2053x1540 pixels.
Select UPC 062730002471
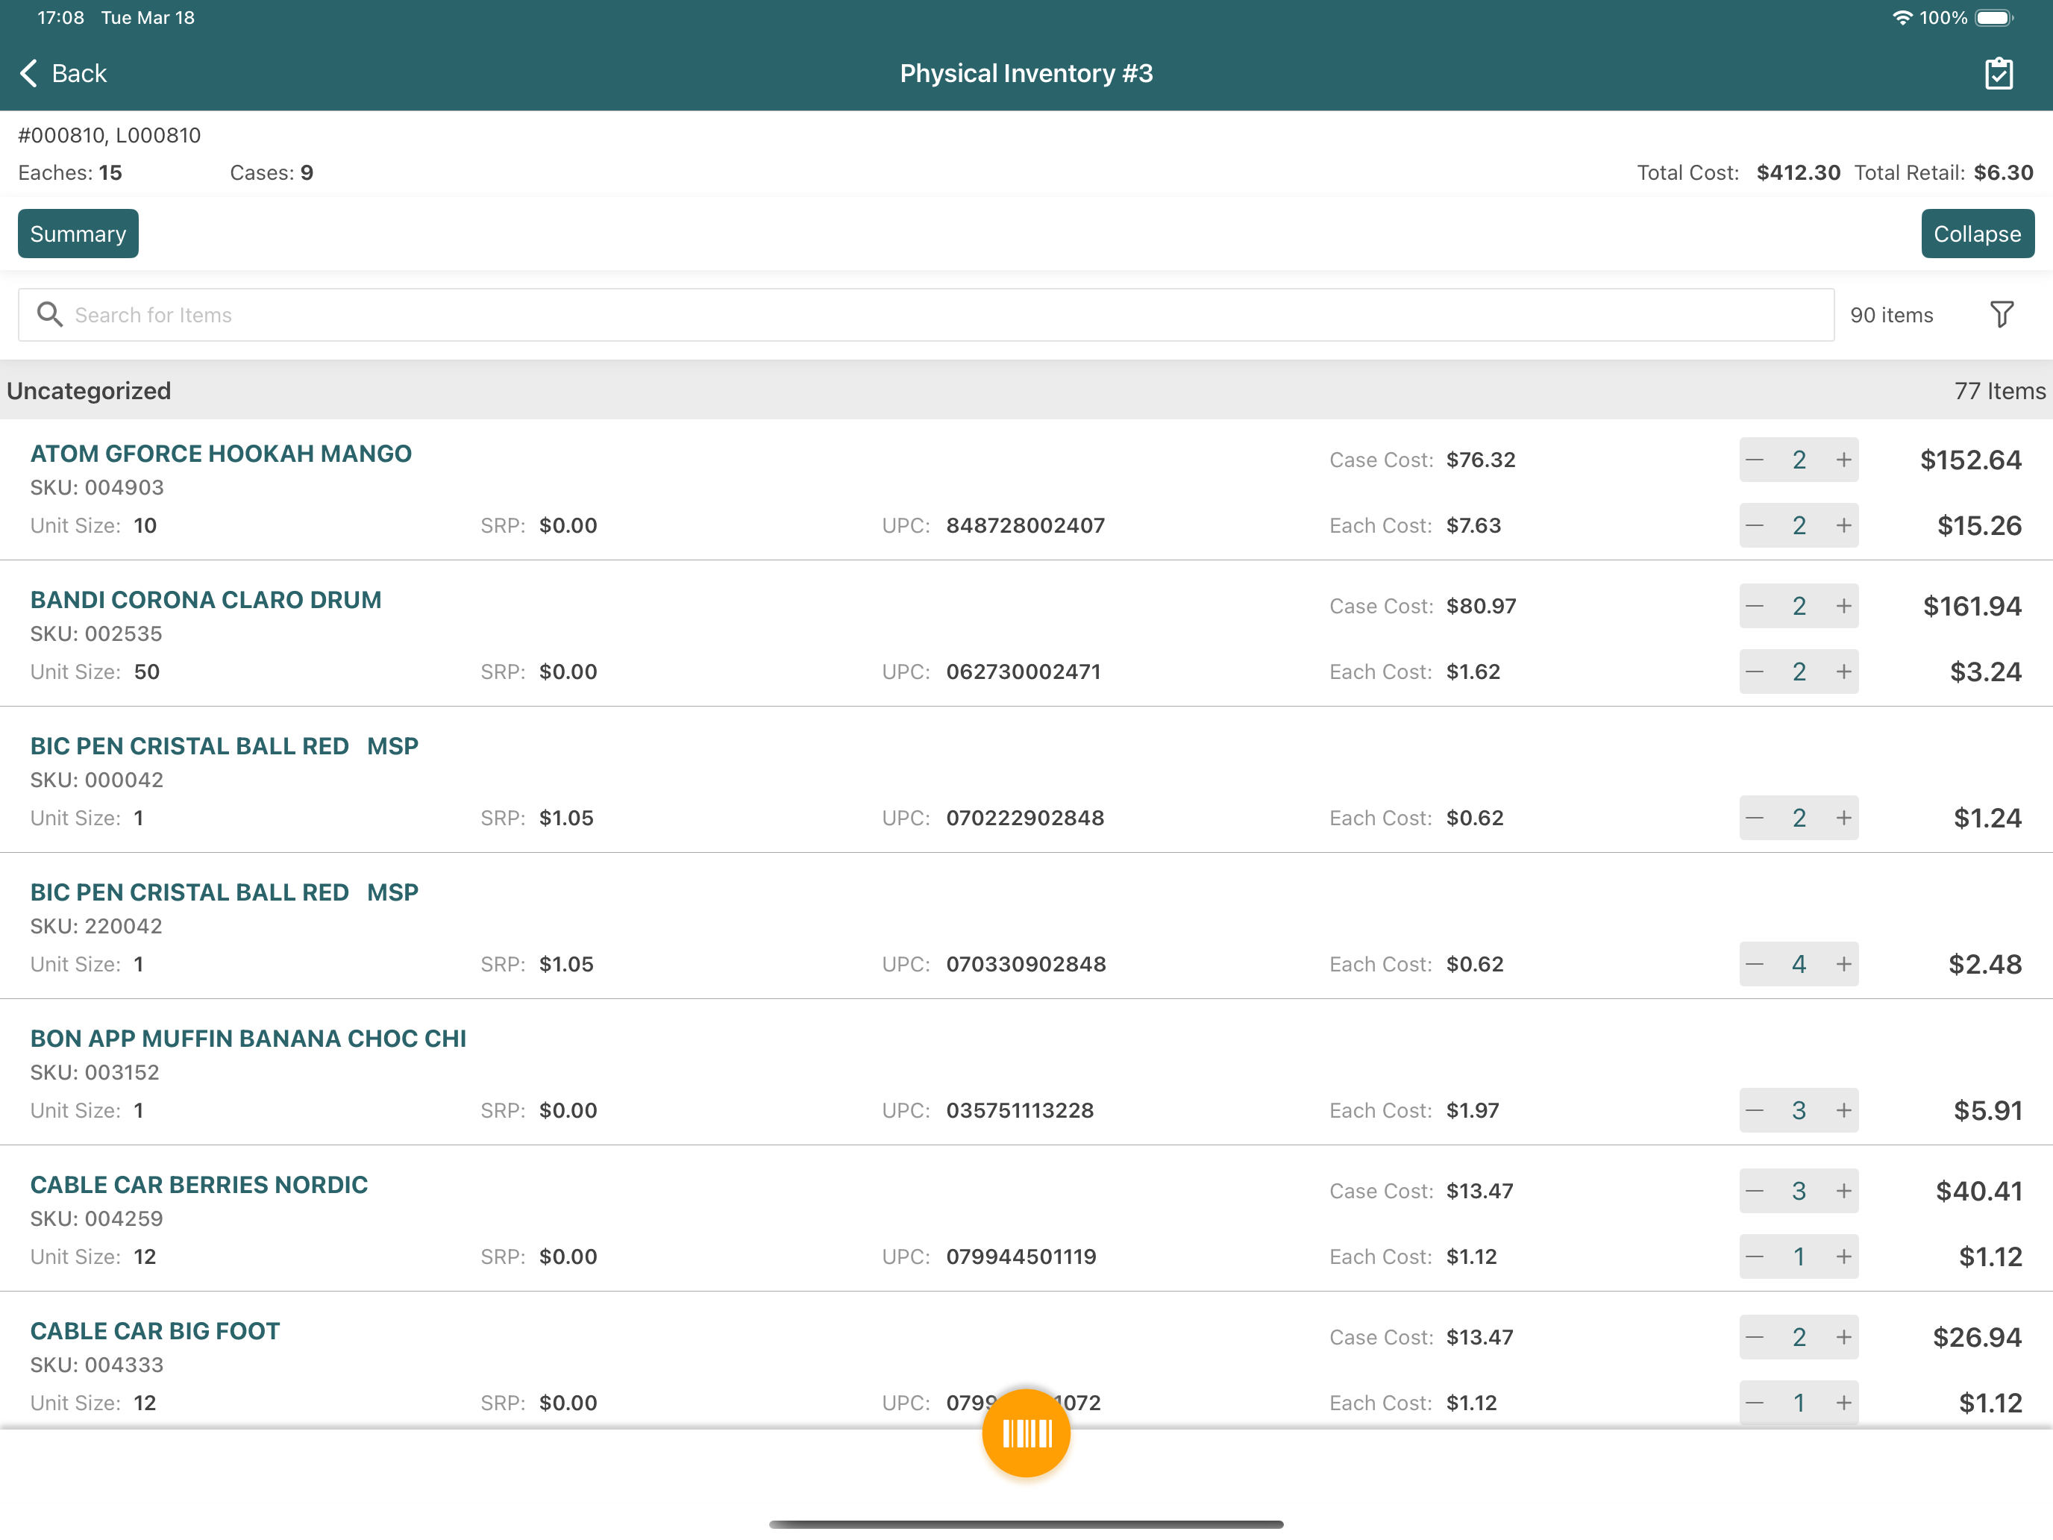[x=1024, y=672]
